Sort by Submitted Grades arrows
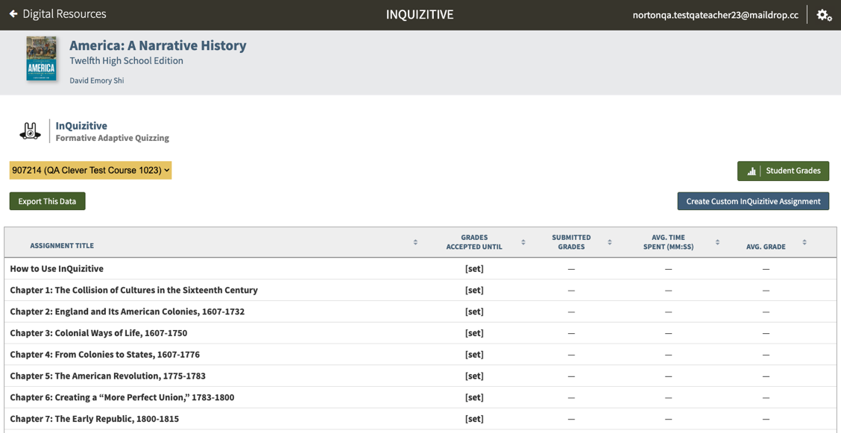 coord(609,242)
